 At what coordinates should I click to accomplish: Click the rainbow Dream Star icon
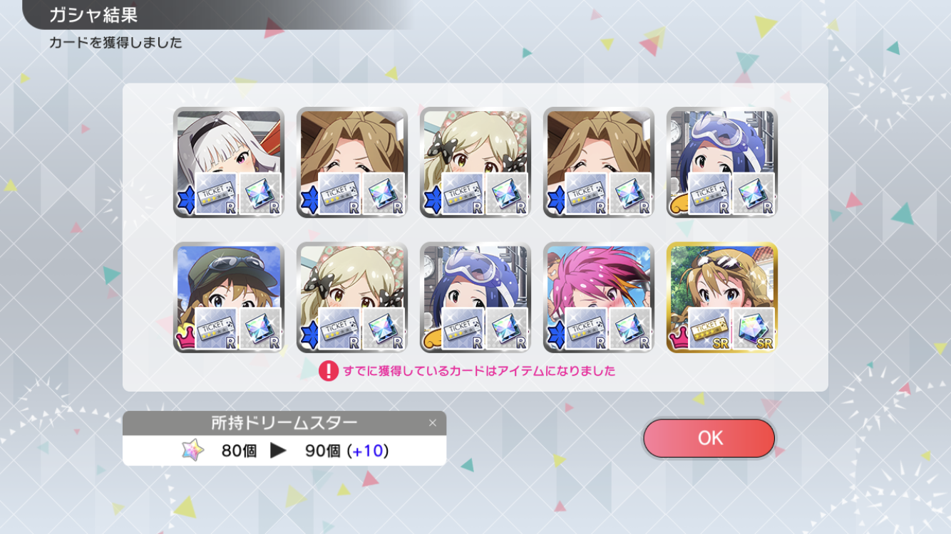click(x=192, y=450)
